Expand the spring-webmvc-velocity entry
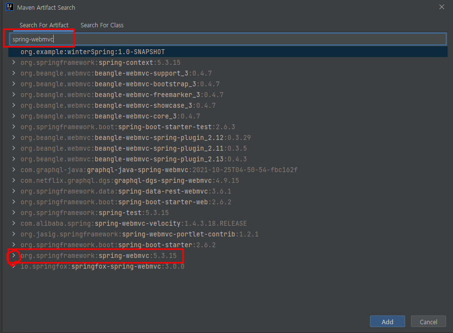453x333 pixels. click(x=14, y=223)
